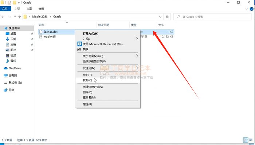255x145 pixels.
Task: Choose 创建快捷方式(S)
Action: pos(108,87)
